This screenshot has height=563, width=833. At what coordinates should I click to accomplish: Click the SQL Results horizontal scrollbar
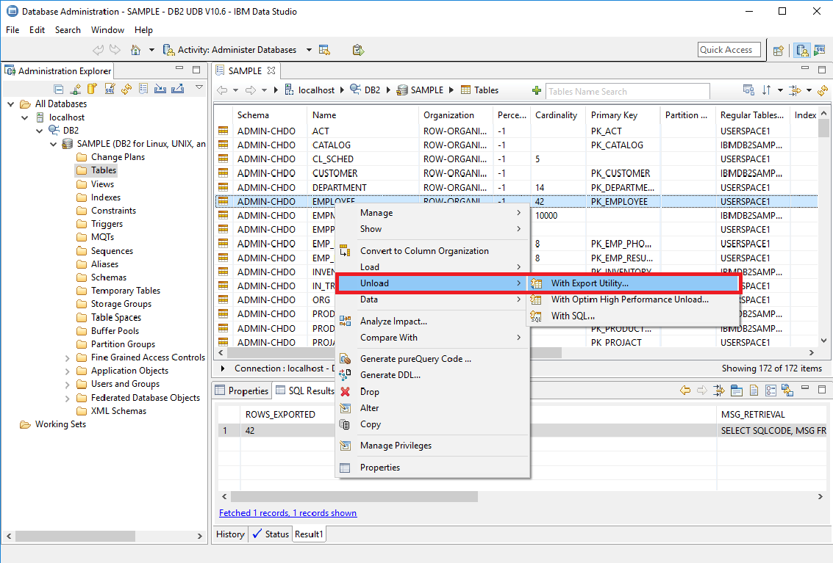(x=353, y=497)
